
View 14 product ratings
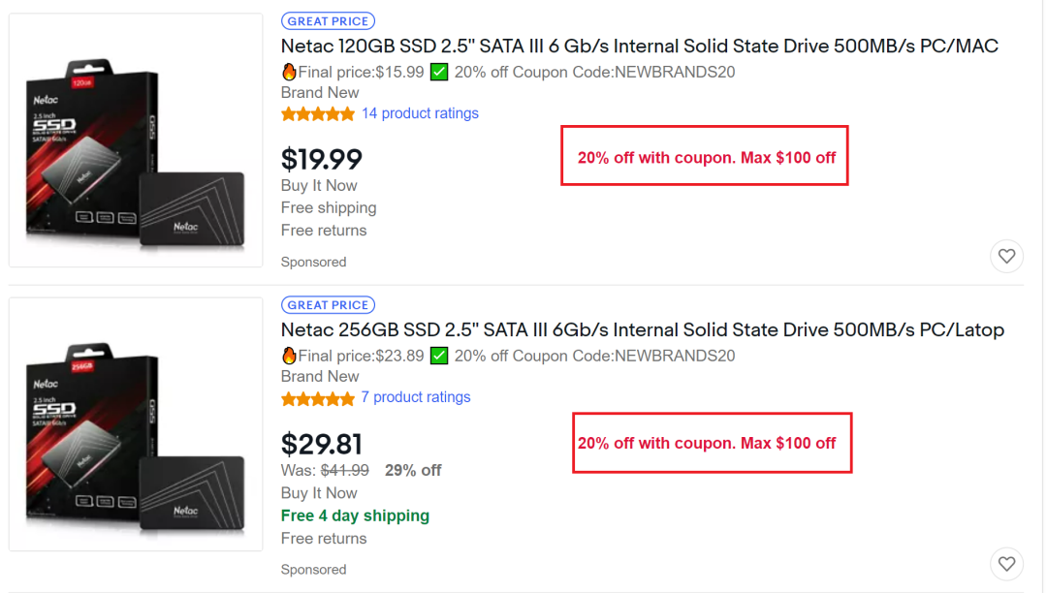coord(420,113)
